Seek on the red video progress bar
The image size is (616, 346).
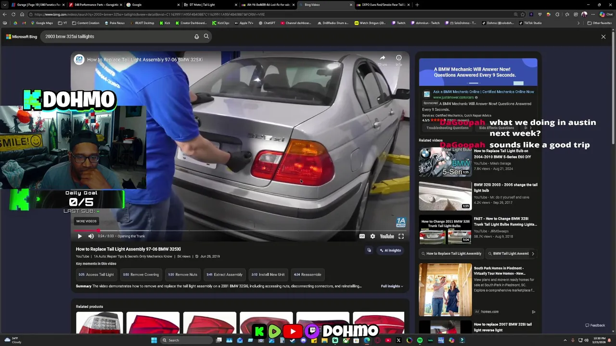[240, 231]
